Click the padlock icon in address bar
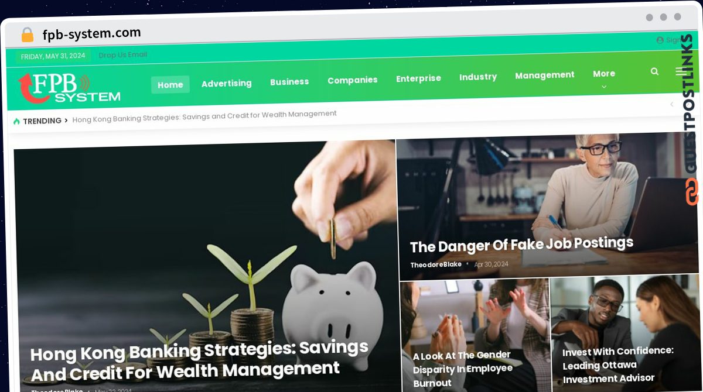This screenshot has width=703, height=392. (x=28, y=35)
